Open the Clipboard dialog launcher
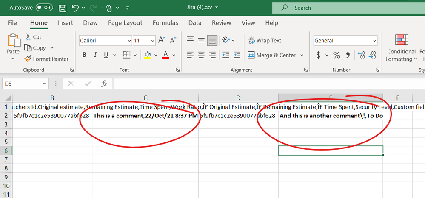425x198 pixels. pos(71,70)
